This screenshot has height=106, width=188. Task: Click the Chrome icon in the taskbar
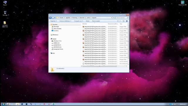(9, 104)
